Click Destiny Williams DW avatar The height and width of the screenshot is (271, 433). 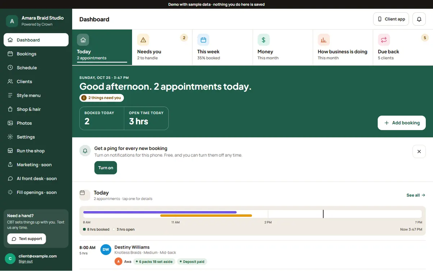[106, 249]
